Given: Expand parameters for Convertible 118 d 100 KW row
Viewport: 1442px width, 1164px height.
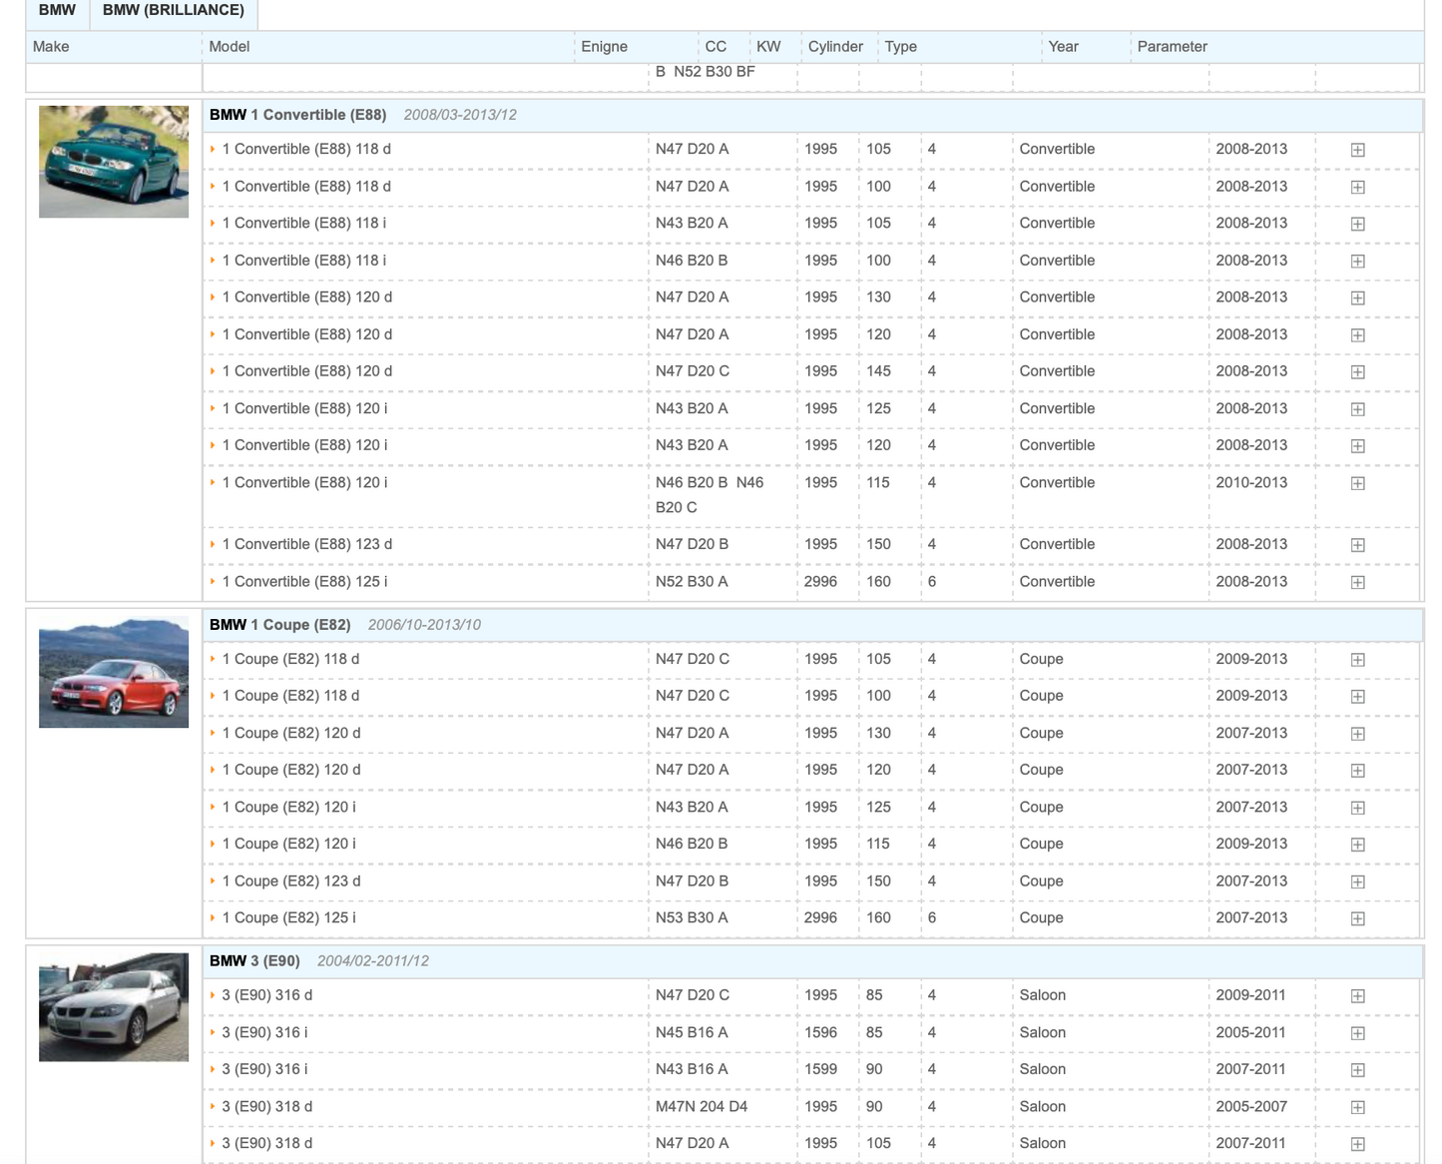Looking at the screenshot, I should coord(1357,187).
